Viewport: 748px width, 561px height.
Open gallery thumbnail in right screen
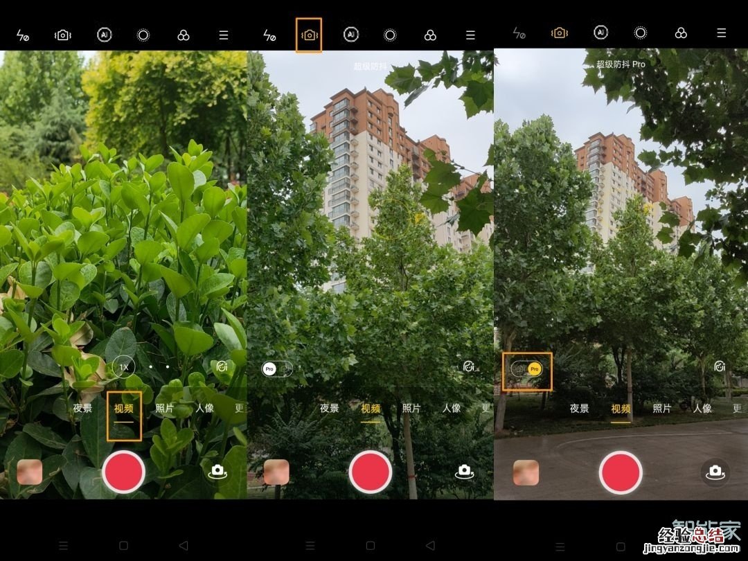[526, 472]
